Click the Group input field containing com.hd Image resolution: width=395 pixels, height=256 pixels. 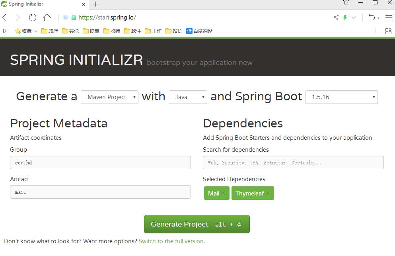click(x=100, y=162)
